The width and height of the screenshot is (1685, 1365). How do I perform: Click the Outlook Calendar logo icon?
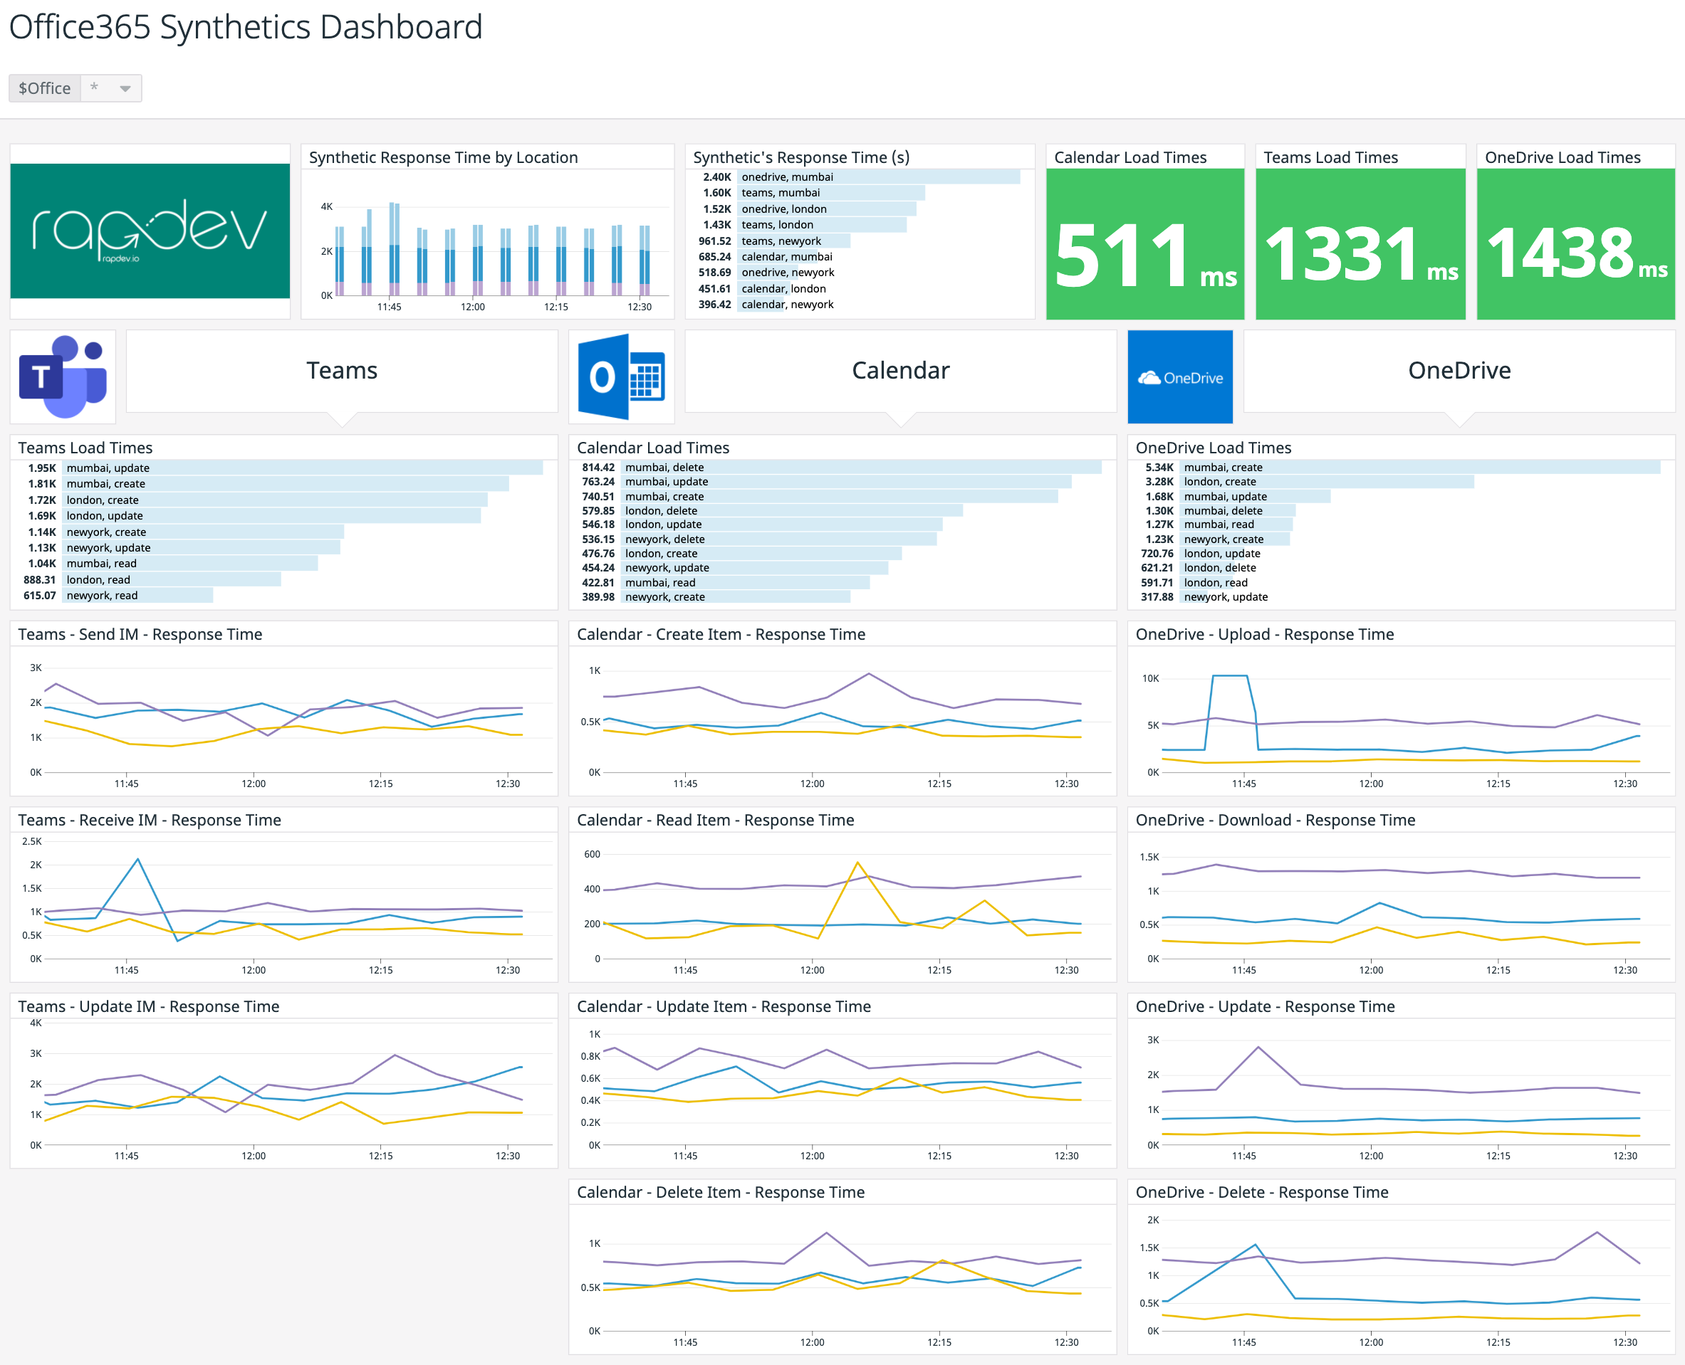[622, 376]
